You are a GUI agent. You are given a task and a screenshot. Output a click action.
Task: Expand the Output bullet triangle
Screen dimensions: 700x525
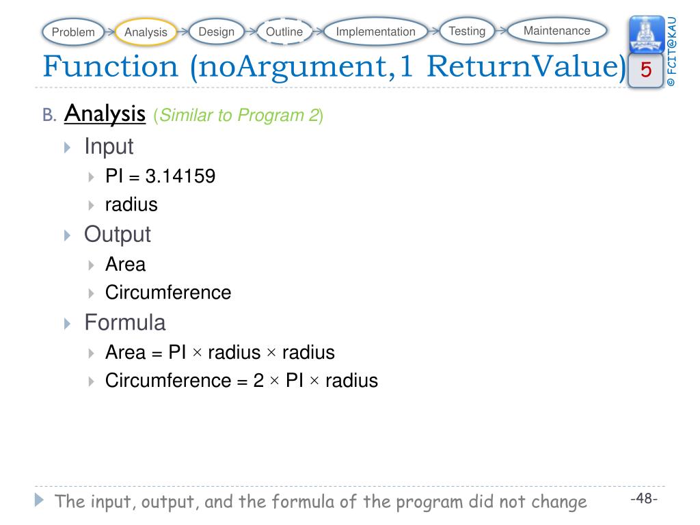[68, 235]
